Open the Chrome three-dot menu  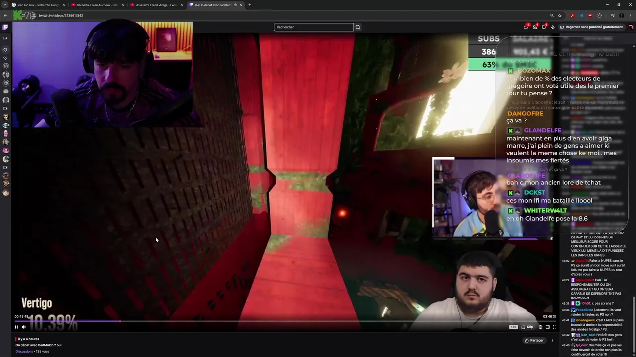coord(631,15)
